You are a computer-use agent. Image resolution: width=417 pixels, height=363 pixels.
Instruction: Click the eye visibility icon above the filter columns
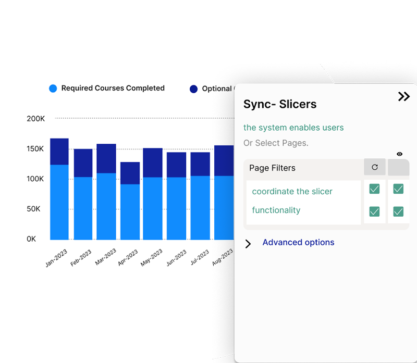(399, 154)
